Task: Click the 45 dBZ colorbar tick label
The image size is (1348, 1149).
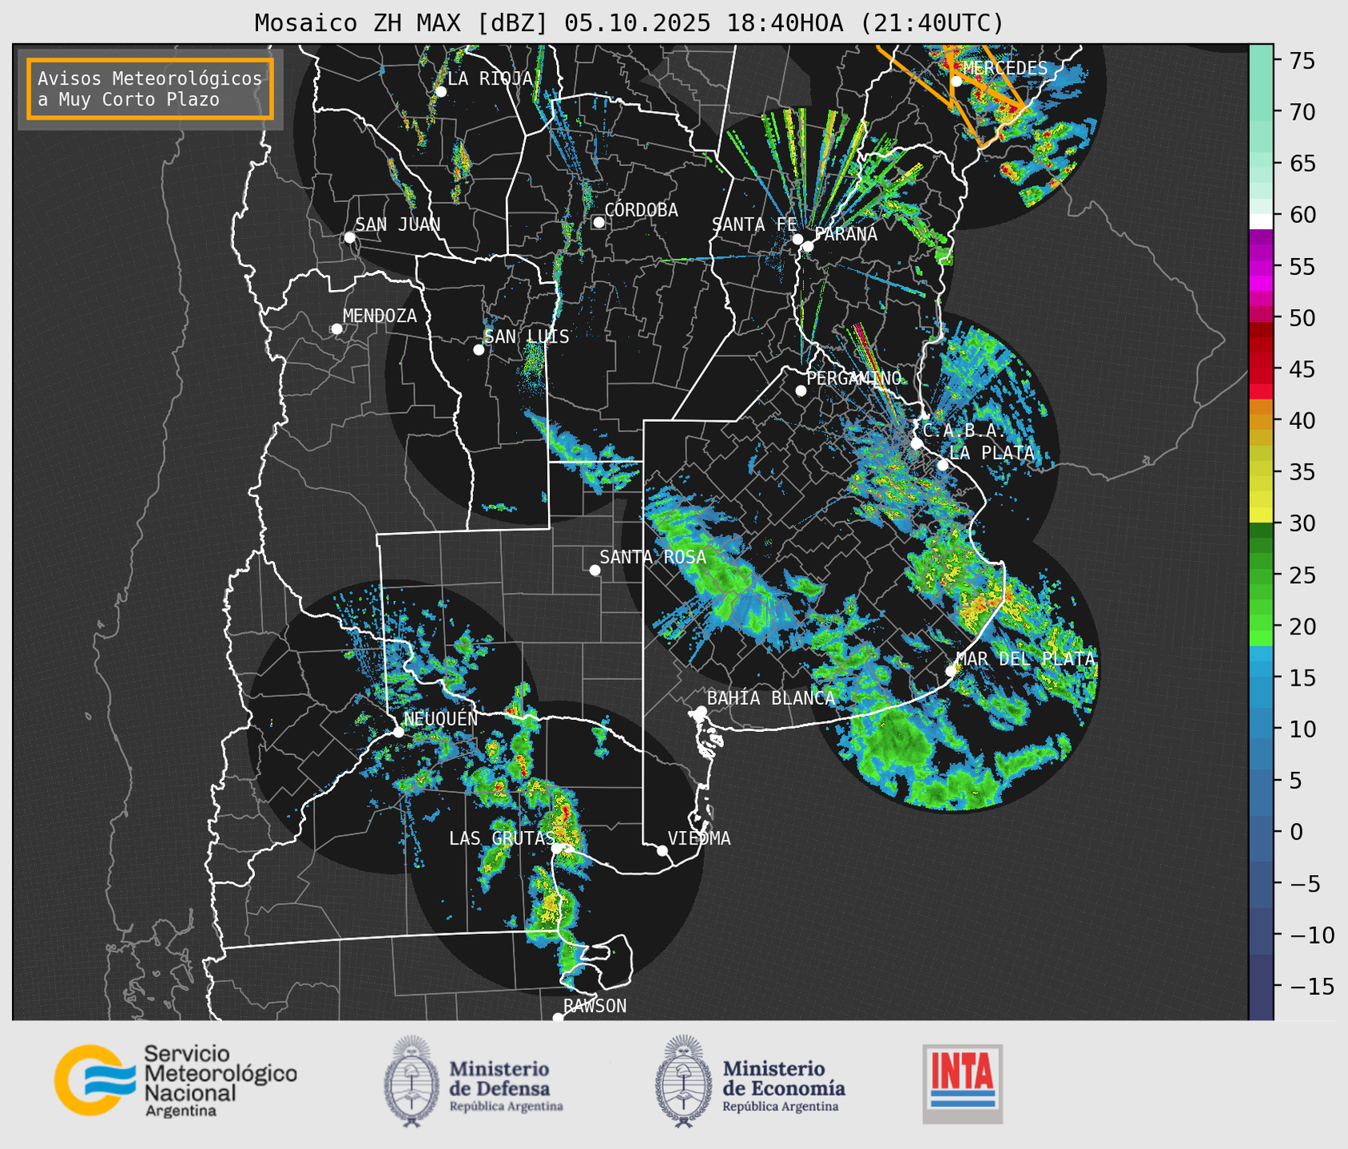Action: [x=1301, y=369]
